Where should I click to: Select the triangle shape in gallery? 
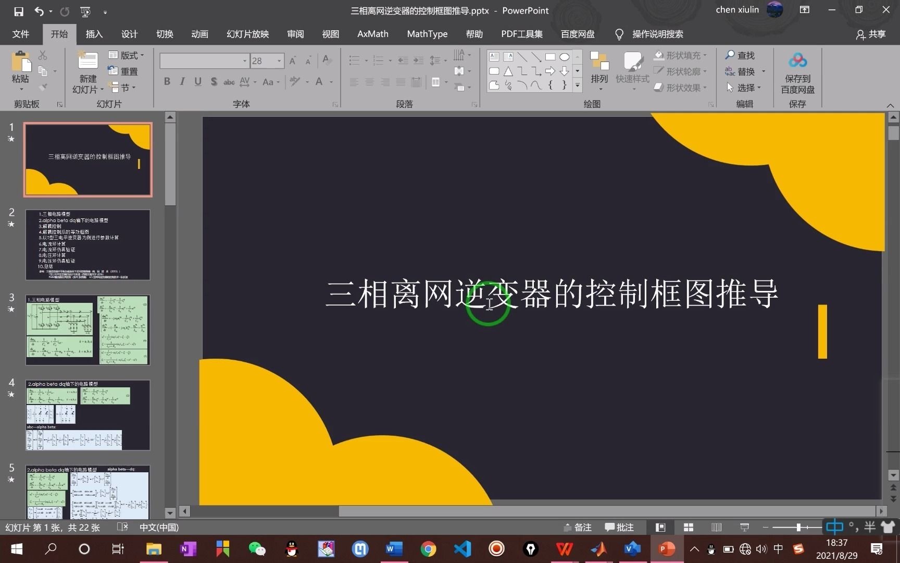click(508, 71)
